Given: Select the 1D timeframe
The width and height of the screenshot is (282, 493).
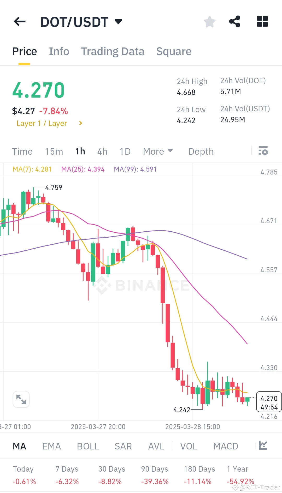Looking at the screenshot, I should point(125,151).
